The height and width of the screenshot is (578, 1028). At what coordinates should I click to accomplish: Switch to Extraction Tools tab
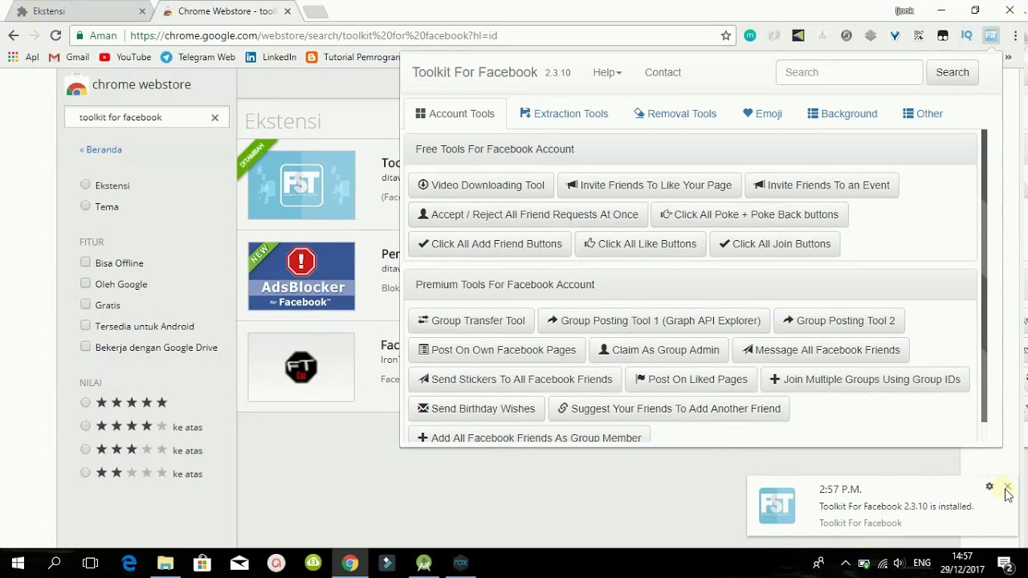click(x=564, y=114)
